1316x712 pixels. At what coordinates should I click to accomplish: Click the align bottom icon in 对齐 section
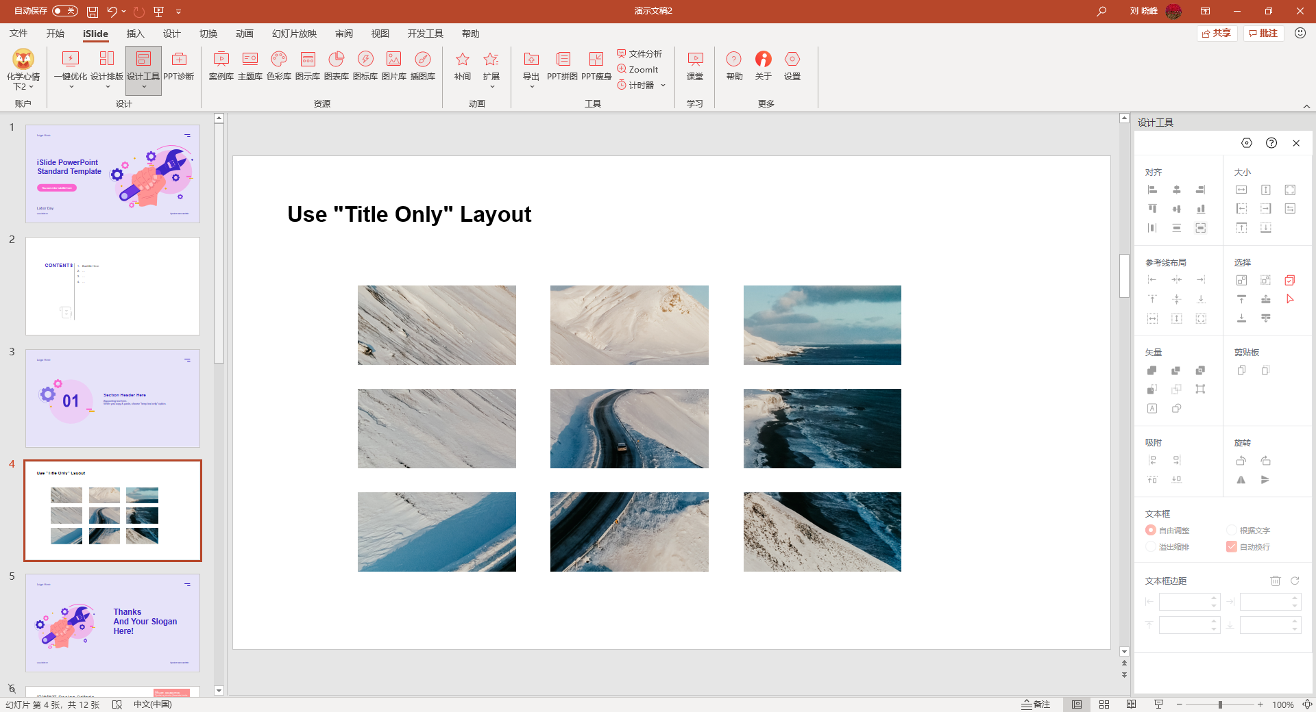[1200, 209]
